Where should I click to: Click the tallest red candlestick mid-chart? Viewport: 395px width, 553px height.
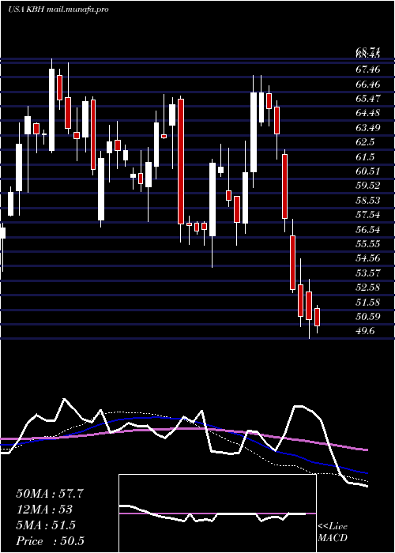pos(181,161)
